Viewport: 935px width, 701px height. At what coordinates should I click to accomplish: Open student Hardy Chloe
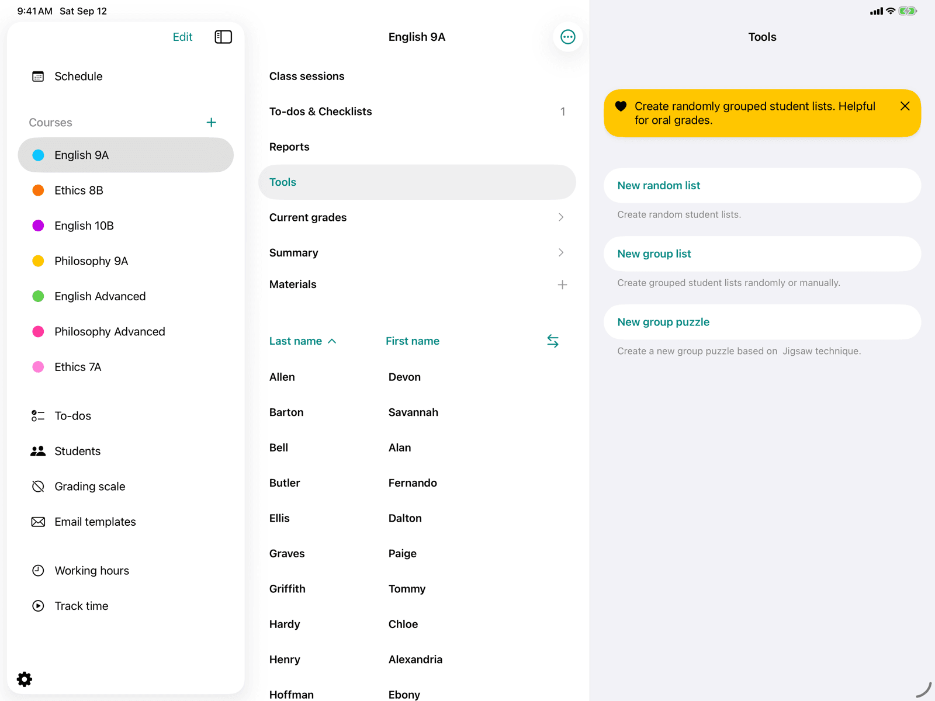click(x=417, y=624)
